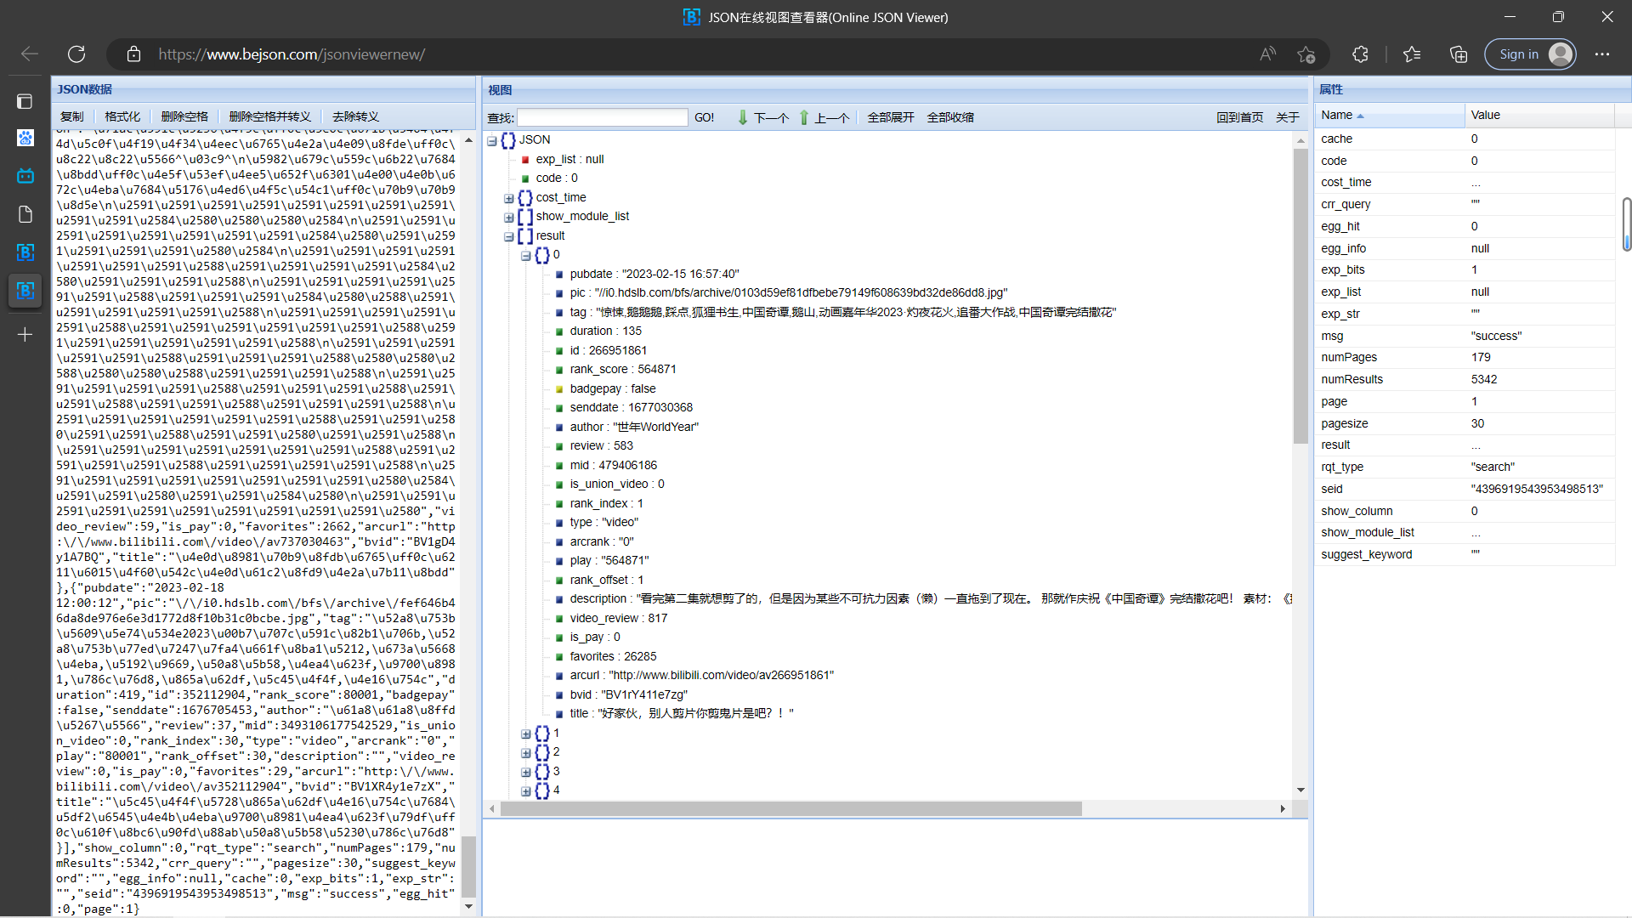
Task: Click tree view horizontal scrollbar thumb
Action: 790,808
